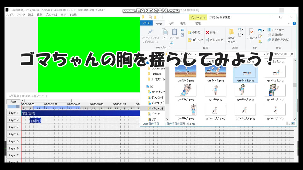Open 移動先 (Move to) dropdown
Screen dimensions: 303x170
pos(195,32)
